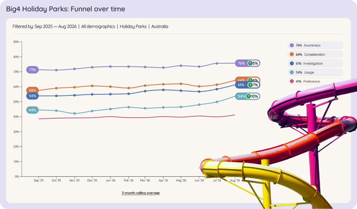The height and width of the screenshot is (209, 357).
Task: Click the Consideration 58% start label
Action: (32, 91)
